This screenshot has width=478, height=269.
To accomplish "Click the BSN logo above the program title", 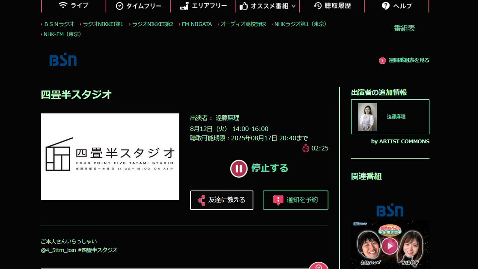I will tap(63, 60).
